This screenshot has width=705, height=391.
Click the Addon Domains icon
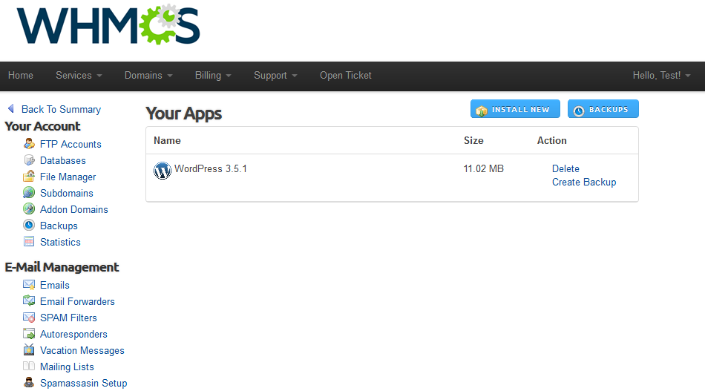pos(29,209)
